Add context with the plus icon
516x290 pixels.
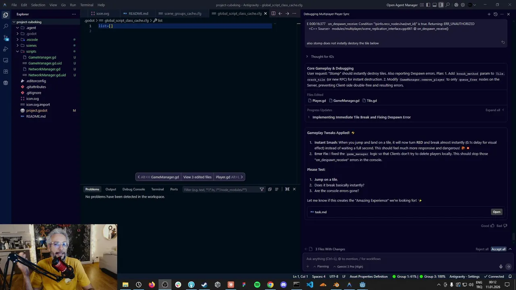[308, 266]
